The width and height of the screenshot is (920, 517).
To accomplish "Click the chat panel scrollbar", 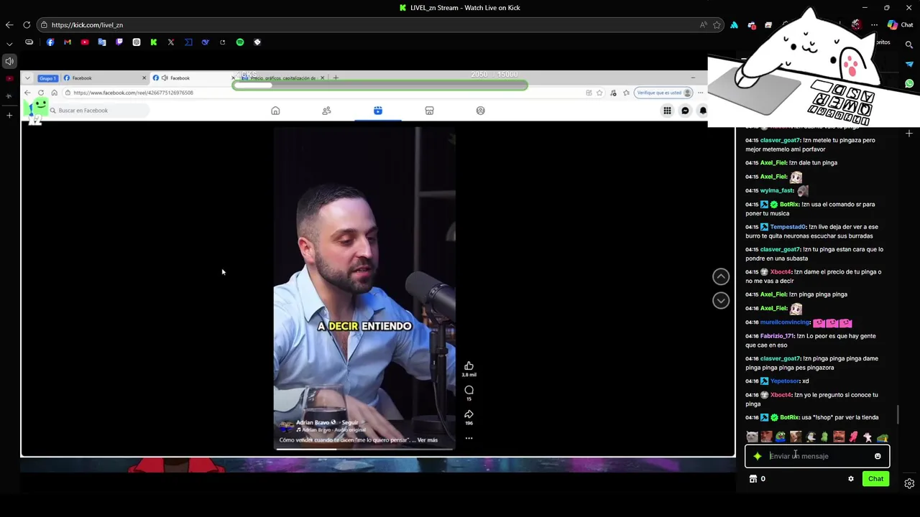I will tap(898, 414).
